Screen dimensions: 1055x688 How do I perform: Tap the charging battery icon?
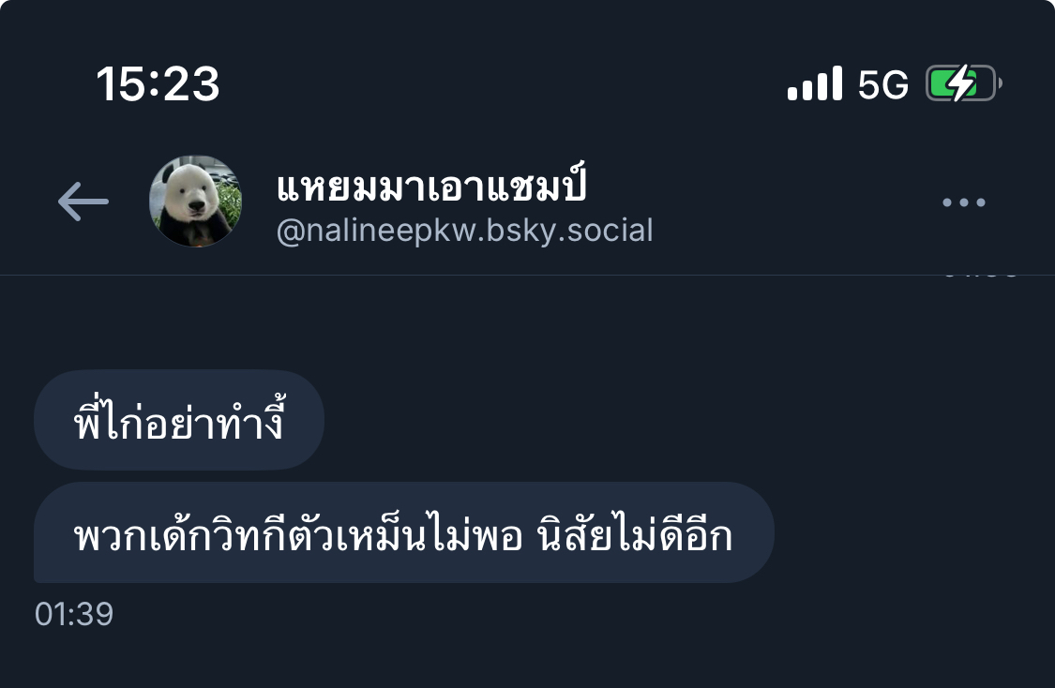963,83
